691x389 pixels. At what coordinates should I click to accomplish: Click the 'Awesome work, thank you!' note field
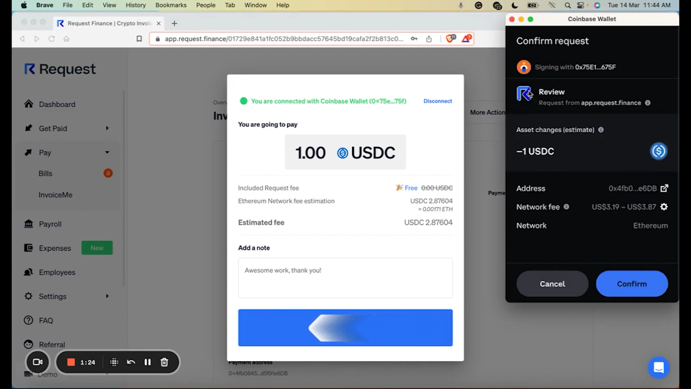345,277
